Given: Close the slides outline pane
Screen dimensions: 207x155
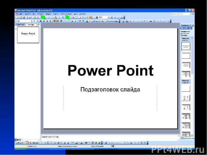Looking at the screenshot, I should coord(38,25).
